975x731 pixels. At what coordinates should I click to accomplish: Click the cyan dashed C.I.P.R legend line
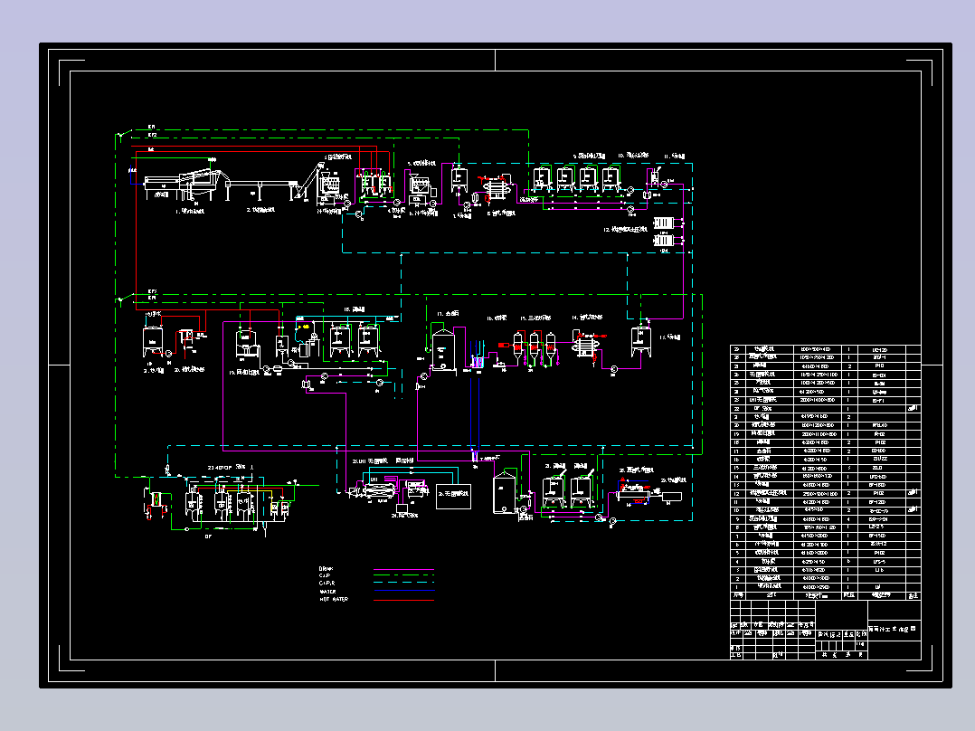(x=403, y=584)
